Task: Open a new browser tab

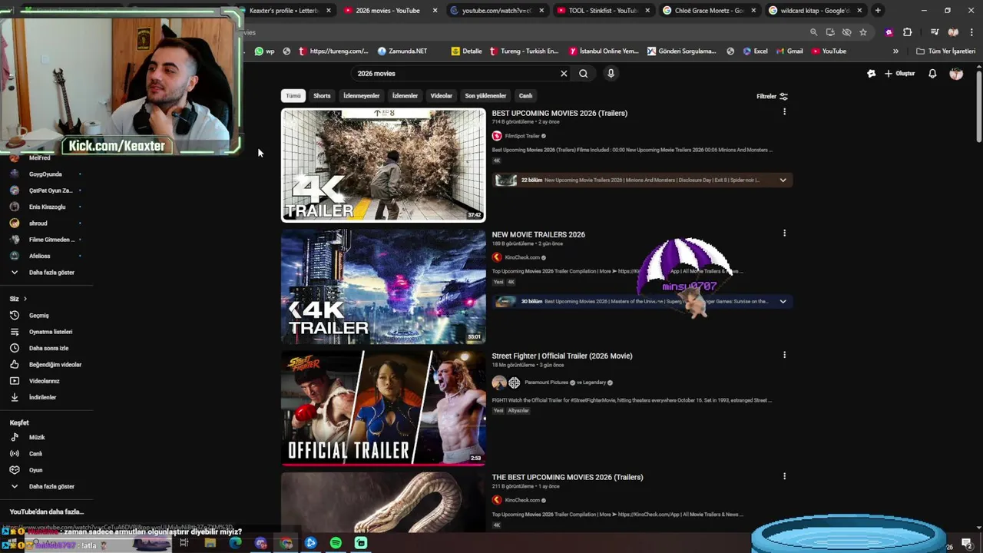Action: point(878,11)
